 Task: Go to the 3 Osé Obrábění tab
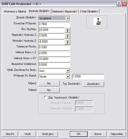pos(89,11)
